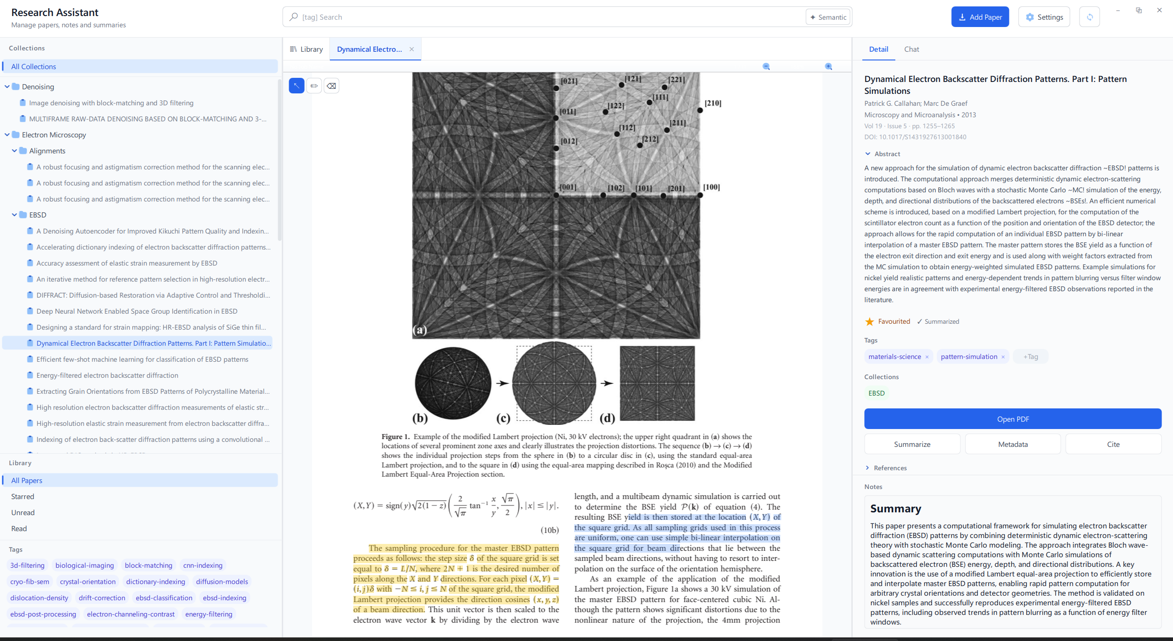Filter by the ebsd-indexing tag
Viewport: 1173px width, 641px height.
tap(225, 598)
